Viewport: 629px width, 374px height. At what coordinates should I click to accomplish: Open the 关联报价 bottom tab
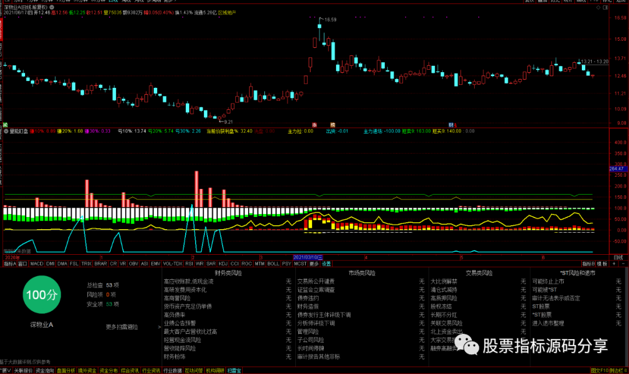(23, 371)
